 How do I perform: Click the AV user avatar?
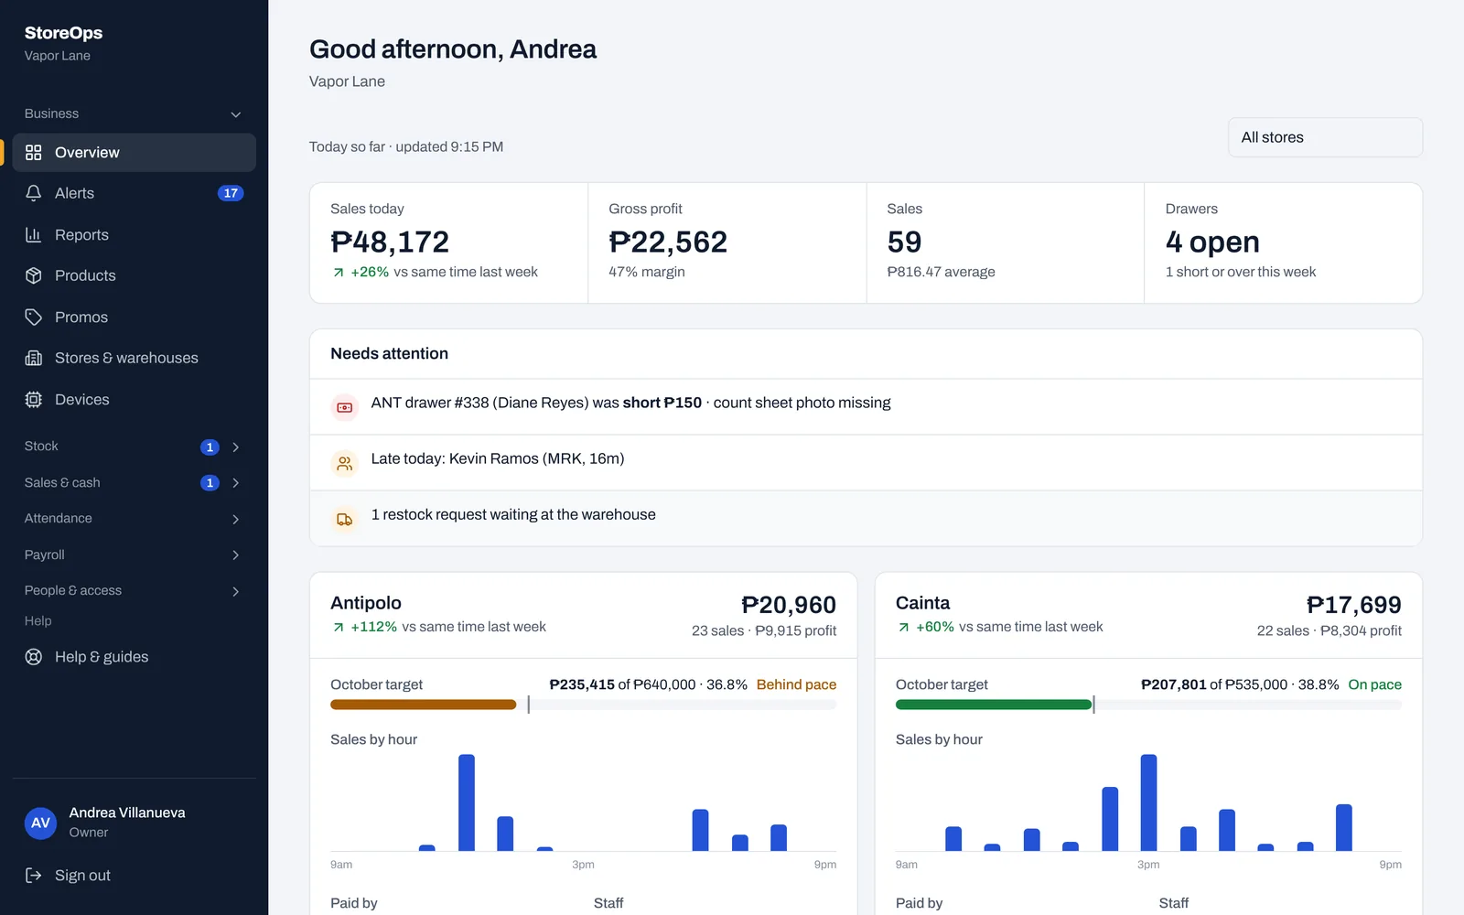point(41,823)
